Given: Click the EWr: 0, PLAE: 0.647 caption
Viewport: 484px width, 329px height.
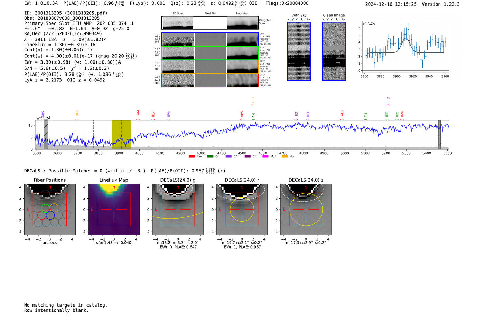Looking at the screenshot, I should 178,247.
